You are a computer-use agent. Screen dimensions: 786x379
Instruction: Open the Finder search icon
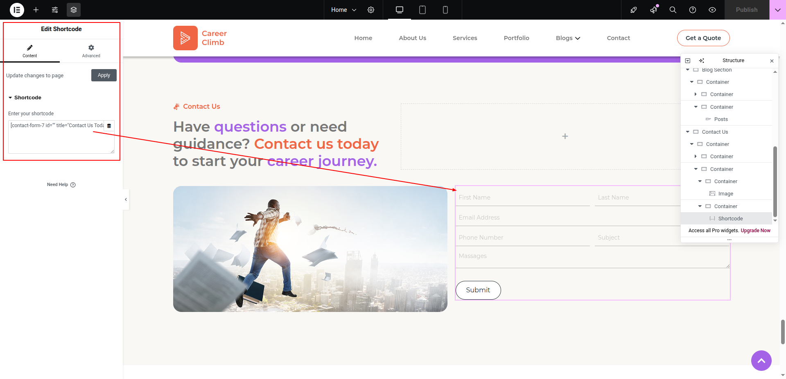tap(673, 10)
